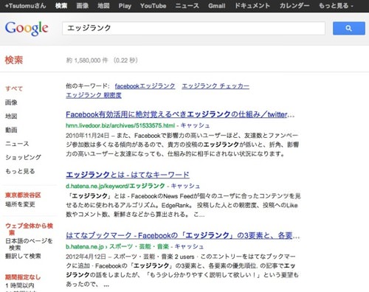
Task: Open キャッシュ link for d.hatena.ne.jp result
Action: (185, 186)
